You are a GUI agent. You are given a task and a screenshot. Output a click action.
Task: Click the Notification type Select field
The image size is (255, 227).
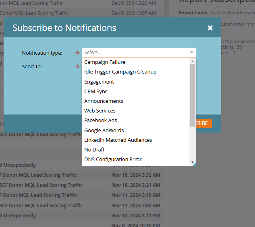click(x=139, y=53)
